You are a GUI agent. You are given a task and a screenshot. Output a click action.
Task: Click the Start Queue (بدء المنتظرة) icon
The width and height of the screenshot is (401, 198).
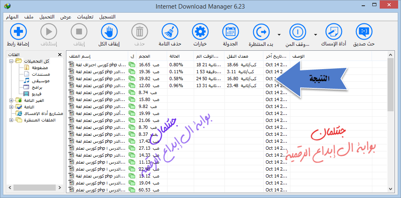(261, 32)
